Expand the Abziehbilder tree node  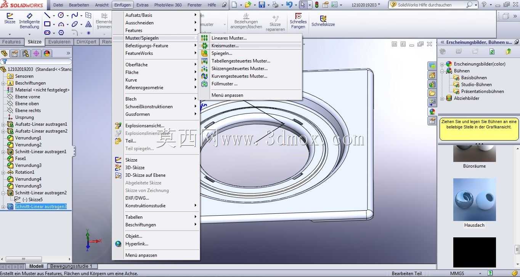[x=442, y=98]
